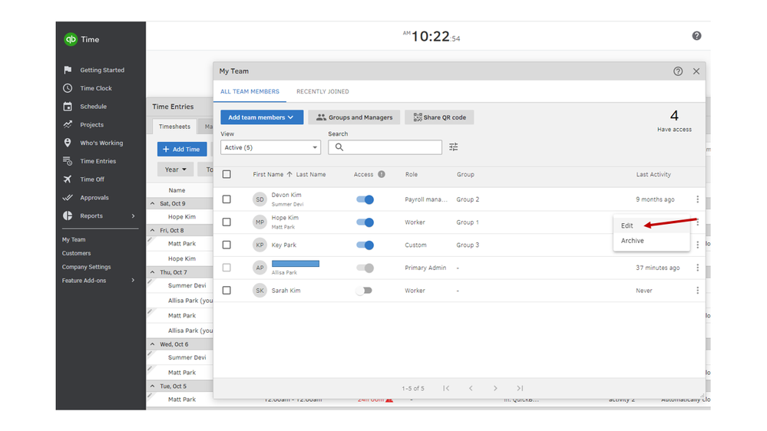Viewport: 767px width, 431px height.
Task: Click the My Team window help icon
Action: click(x=678, y=71)
